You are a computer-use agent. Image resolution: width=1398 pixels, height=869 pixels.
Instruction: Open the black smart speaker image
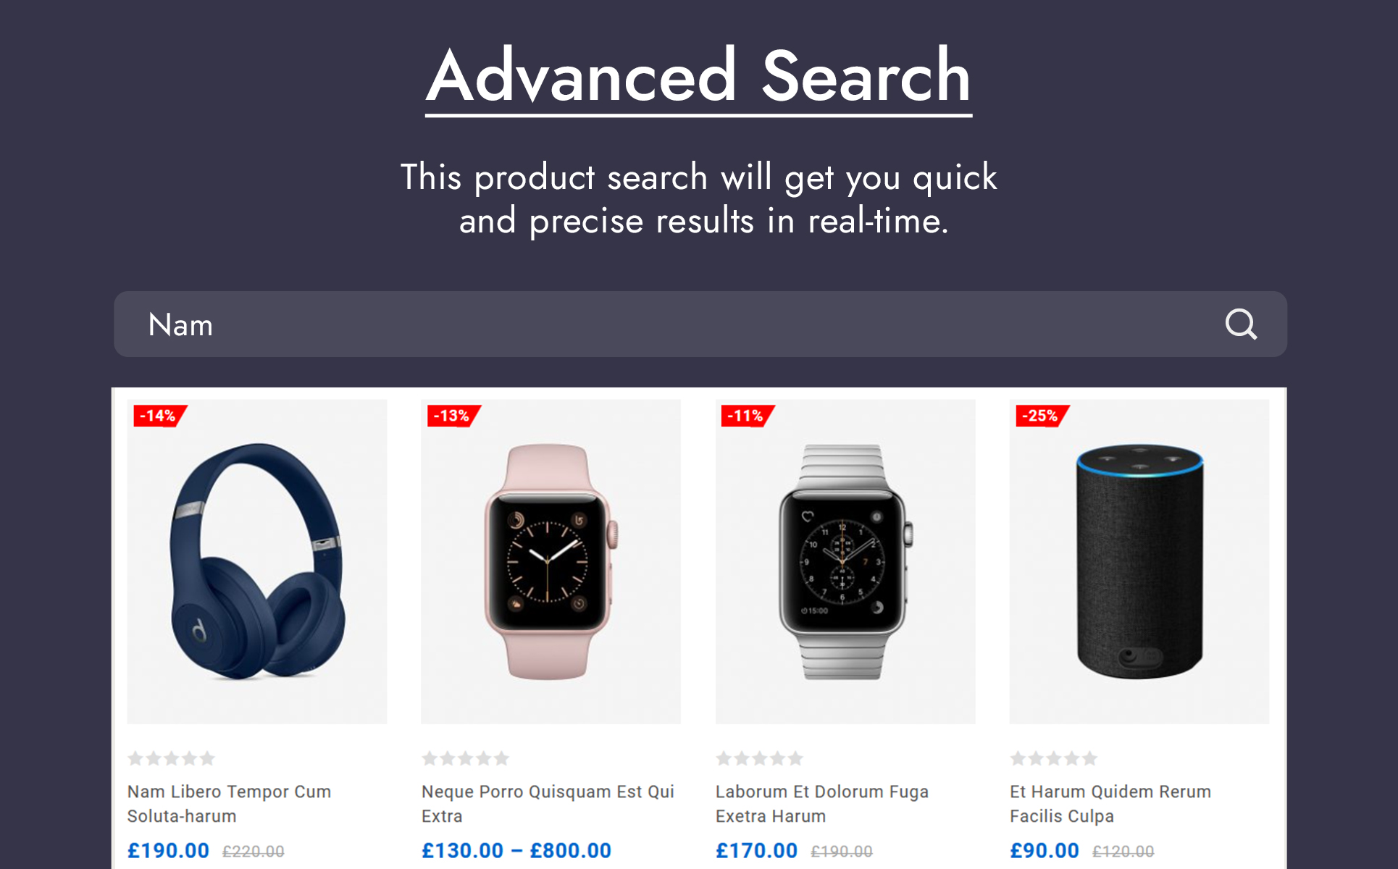pos(1139,562)
